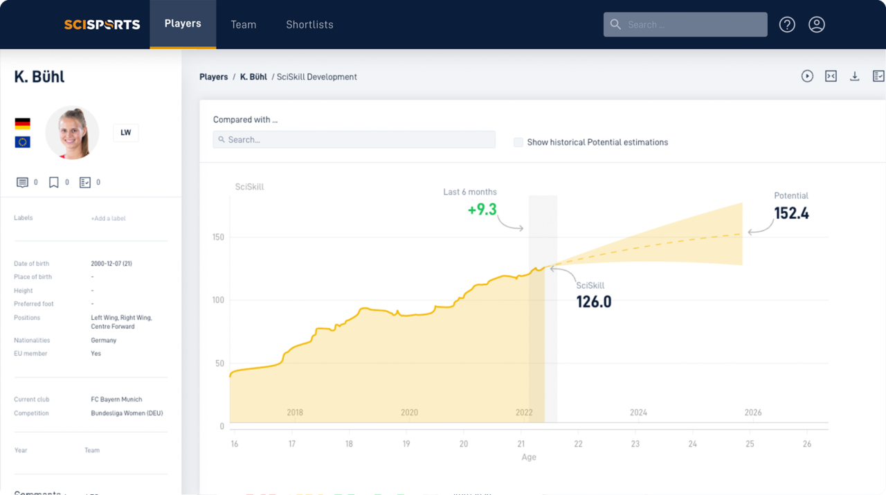Image resolution: width=886 pixels, height=495 pixels.
Task: Click the report checklist icon at far right
Action: [x=878, y=76]
